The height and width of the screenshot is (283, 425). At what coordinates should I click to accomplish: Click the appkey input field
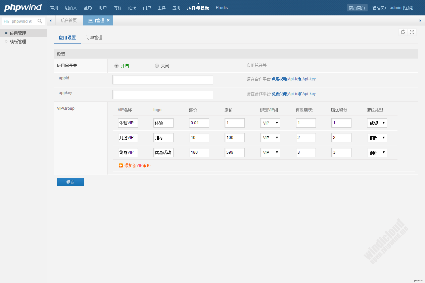(x=163, y=94)
